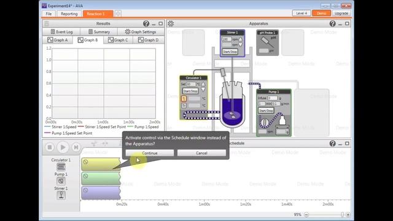Switch to Graph A
Viewport: 393px width, 221px height.
pyautogui.click(x=58, y=40)
